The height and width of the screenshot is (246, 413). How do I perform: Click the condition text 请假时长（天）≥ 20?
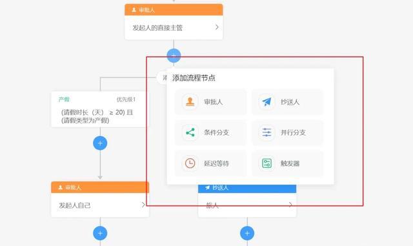point(93,112)
